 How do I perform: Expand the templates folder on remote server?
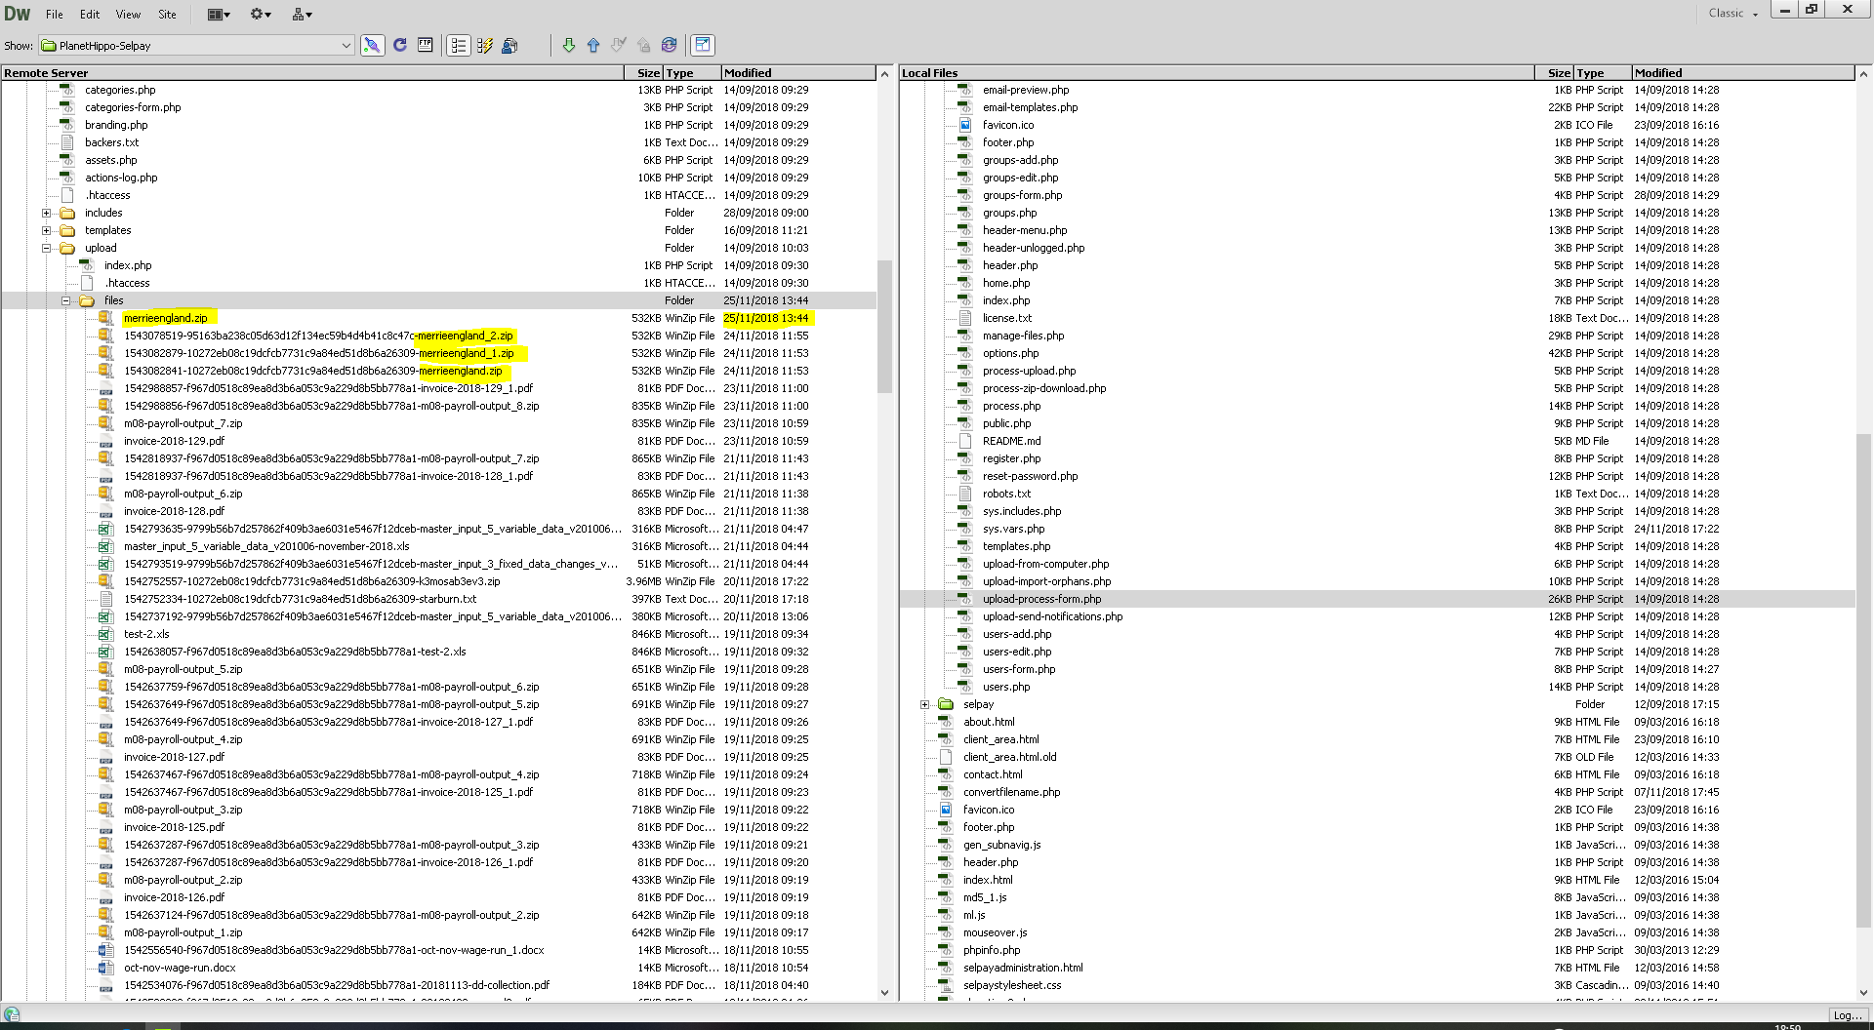point(47,230)
